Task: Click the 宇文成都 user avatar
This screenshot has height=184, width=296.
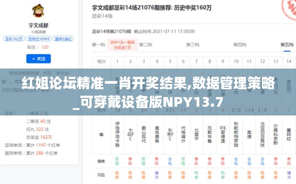Action: [39, 12]
